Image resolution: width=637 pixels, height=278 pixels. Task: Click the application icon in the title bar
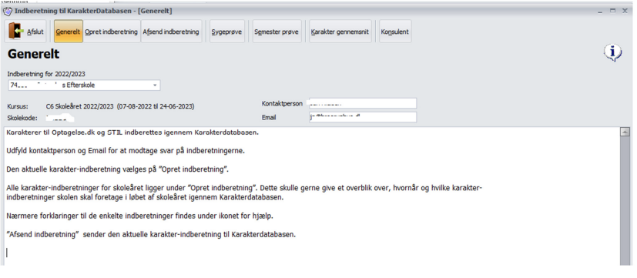(7, 11)
